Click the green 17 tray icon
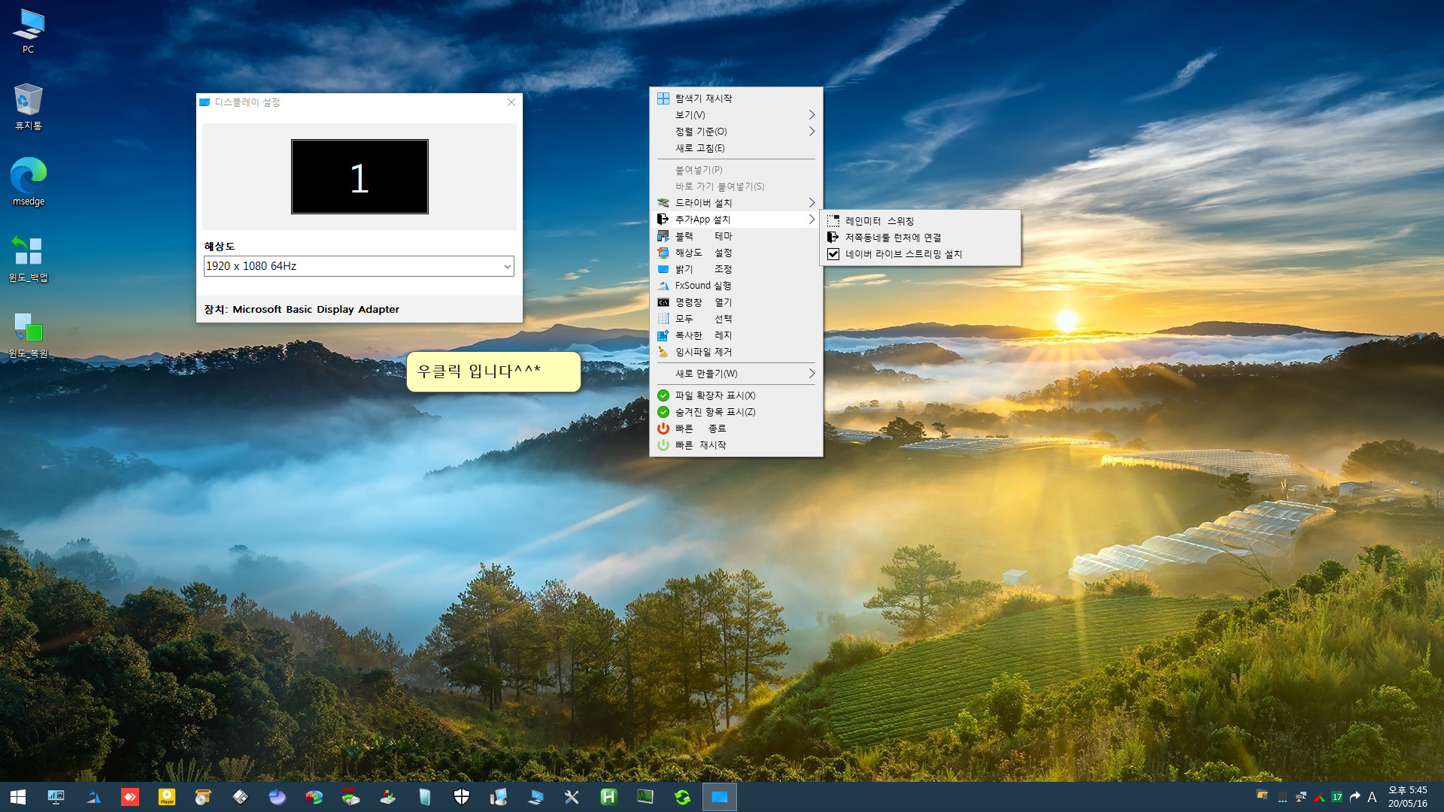The image size is (1444, 812). click(x=1336, y=797)
